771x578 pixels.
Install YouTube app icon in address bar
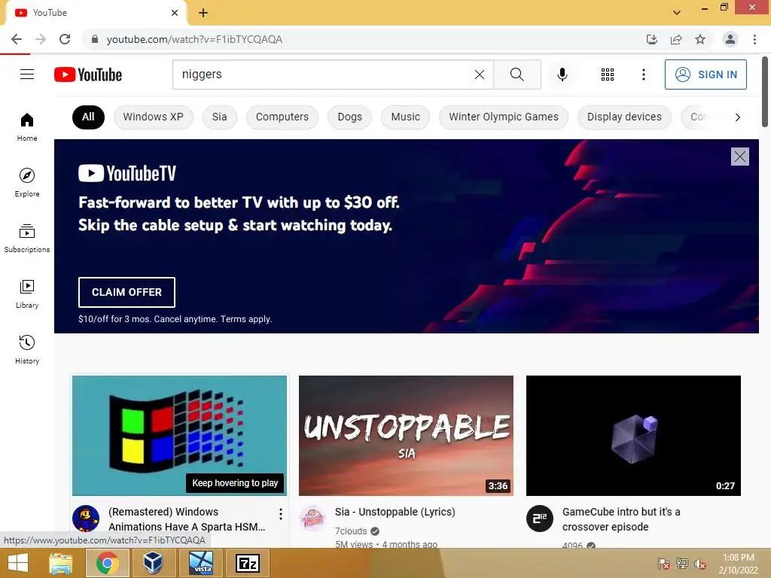coord(652,39)
